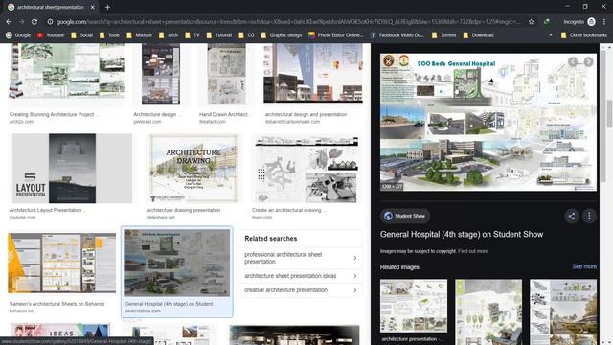Open the Arch bookmarks folder
Screen dimensions: 613x345
[169, 35]
